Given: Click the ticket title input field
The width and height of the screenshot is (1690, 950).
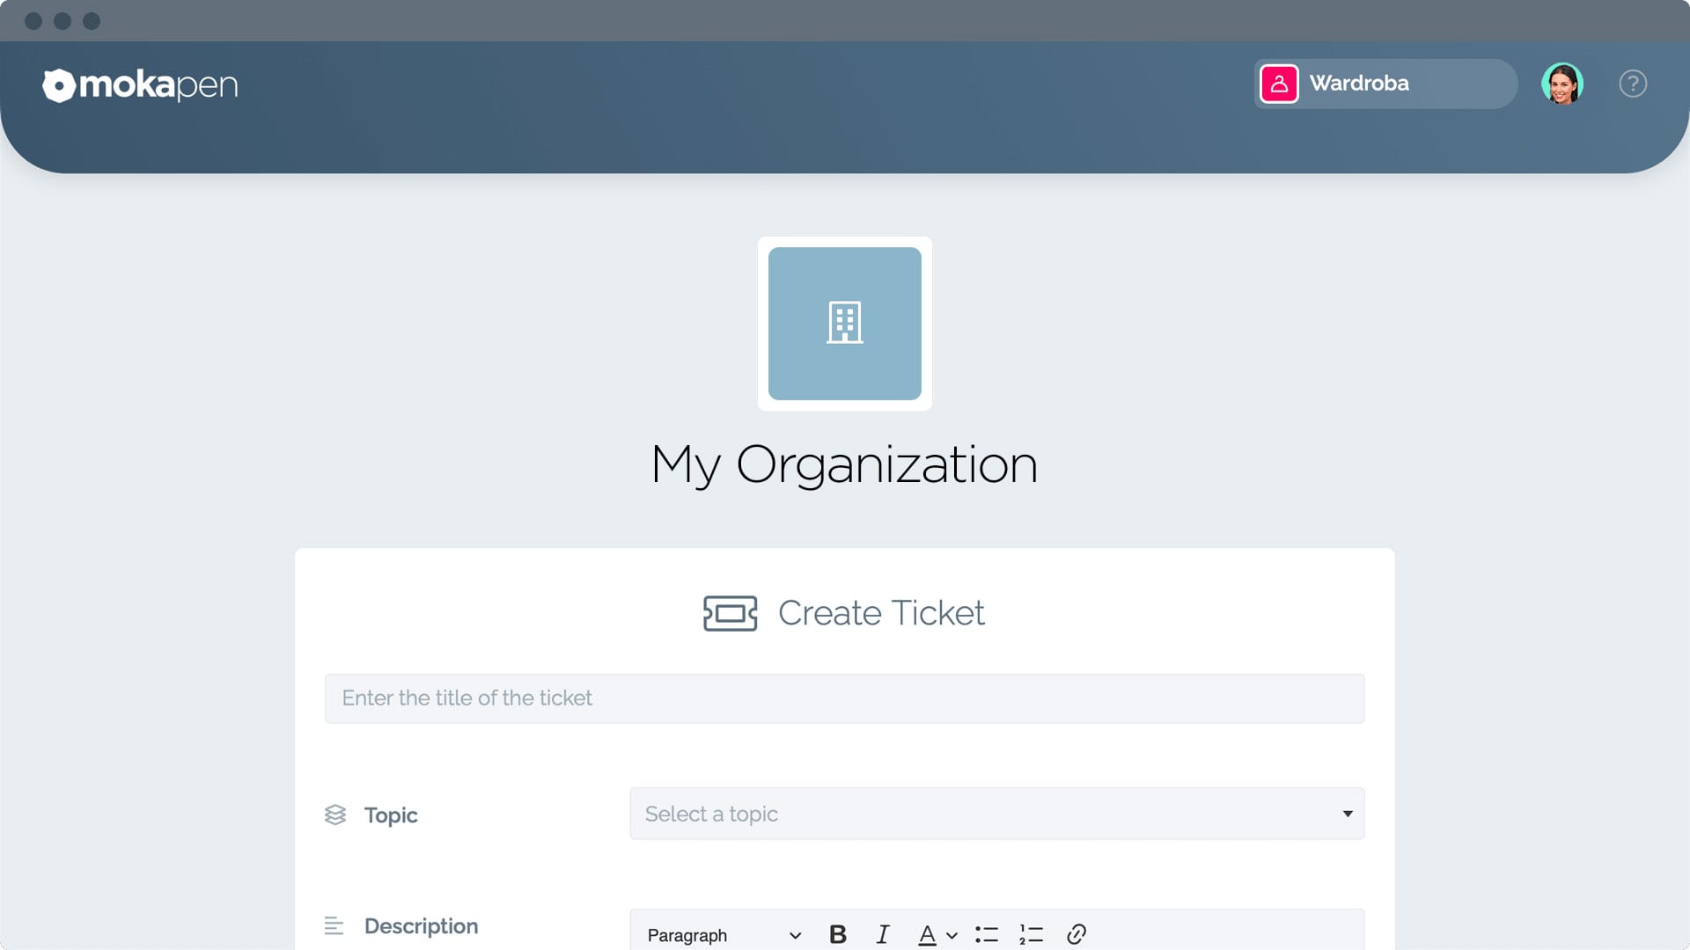Looking at the screenshot, I should click(844, 698).
